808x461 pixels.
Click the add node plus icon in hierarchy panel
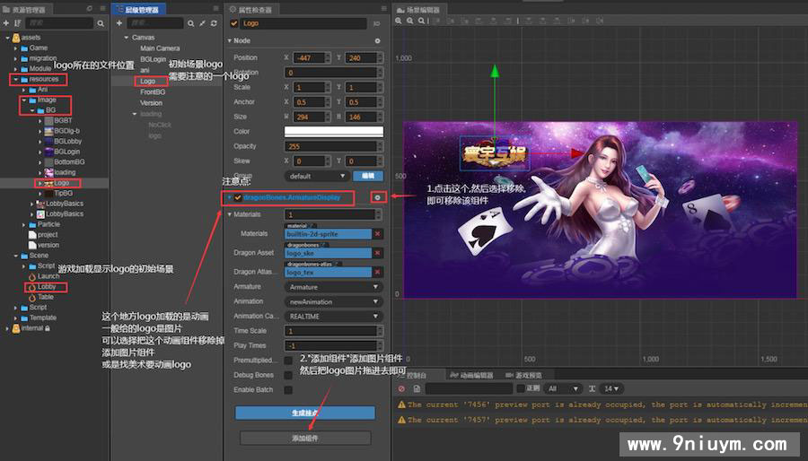119,23
